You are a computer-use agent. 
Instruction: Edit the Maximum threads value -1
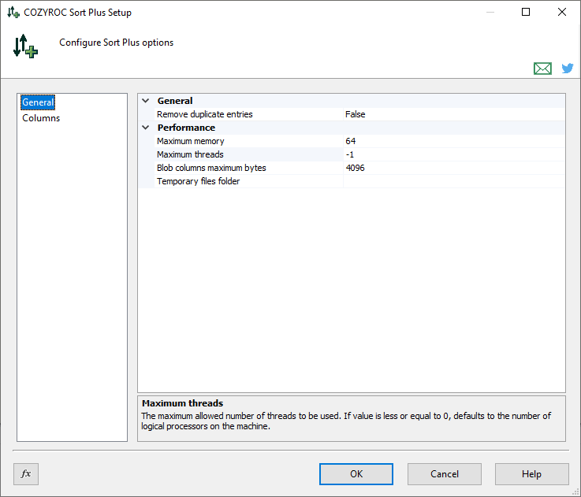tap(454, 154)
